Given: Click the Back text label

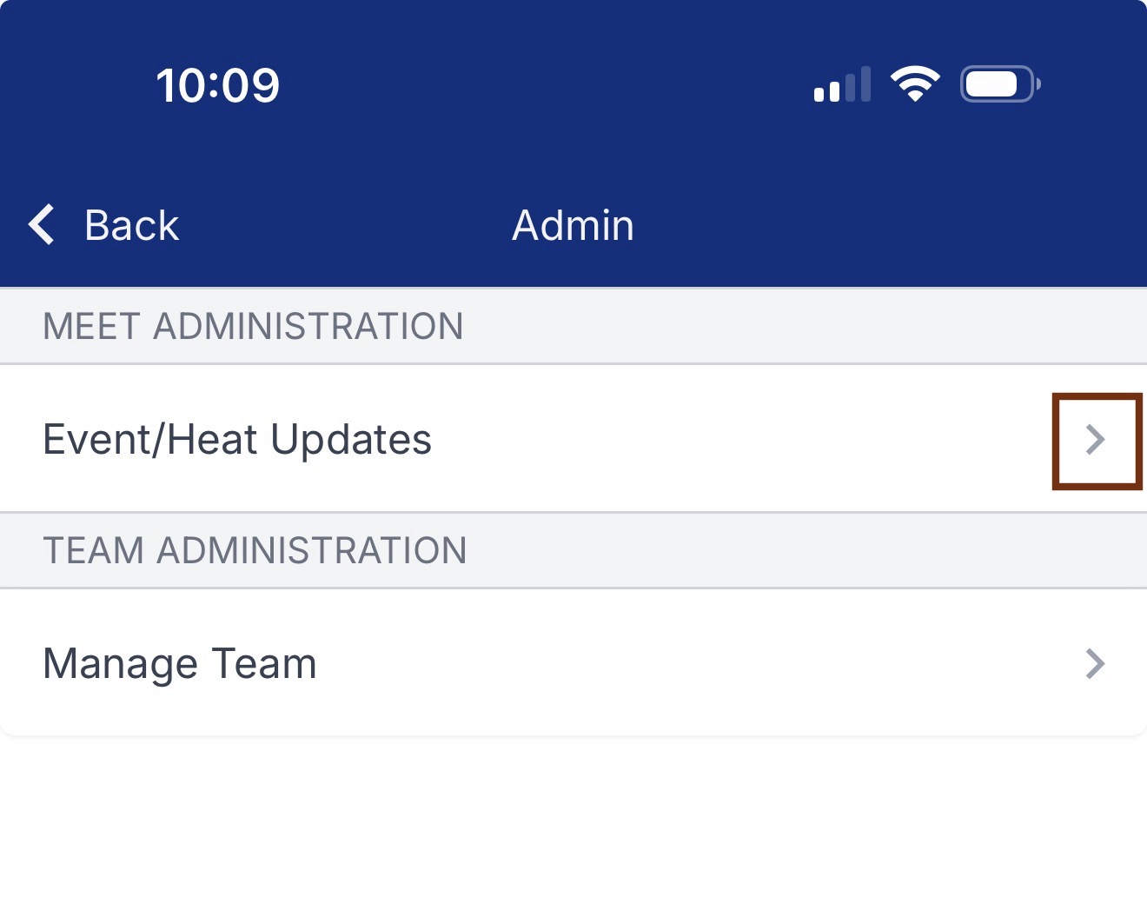Looking at the screenshot, I should [x=131, y=225].
